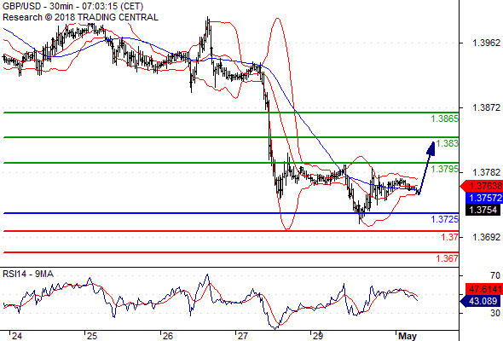Viewport: 503px width, 341px height.
Task: Click the 29 date axis marker
Action: (318, 336)
